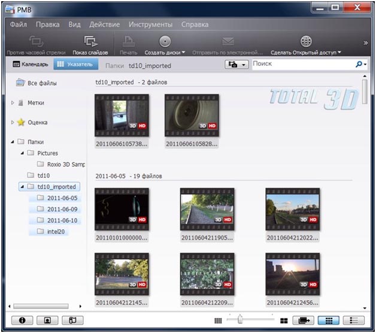This screenshot has height=333, width=376.
Task: Select All files (Все файлы) icon
Action: coord(20,83)
